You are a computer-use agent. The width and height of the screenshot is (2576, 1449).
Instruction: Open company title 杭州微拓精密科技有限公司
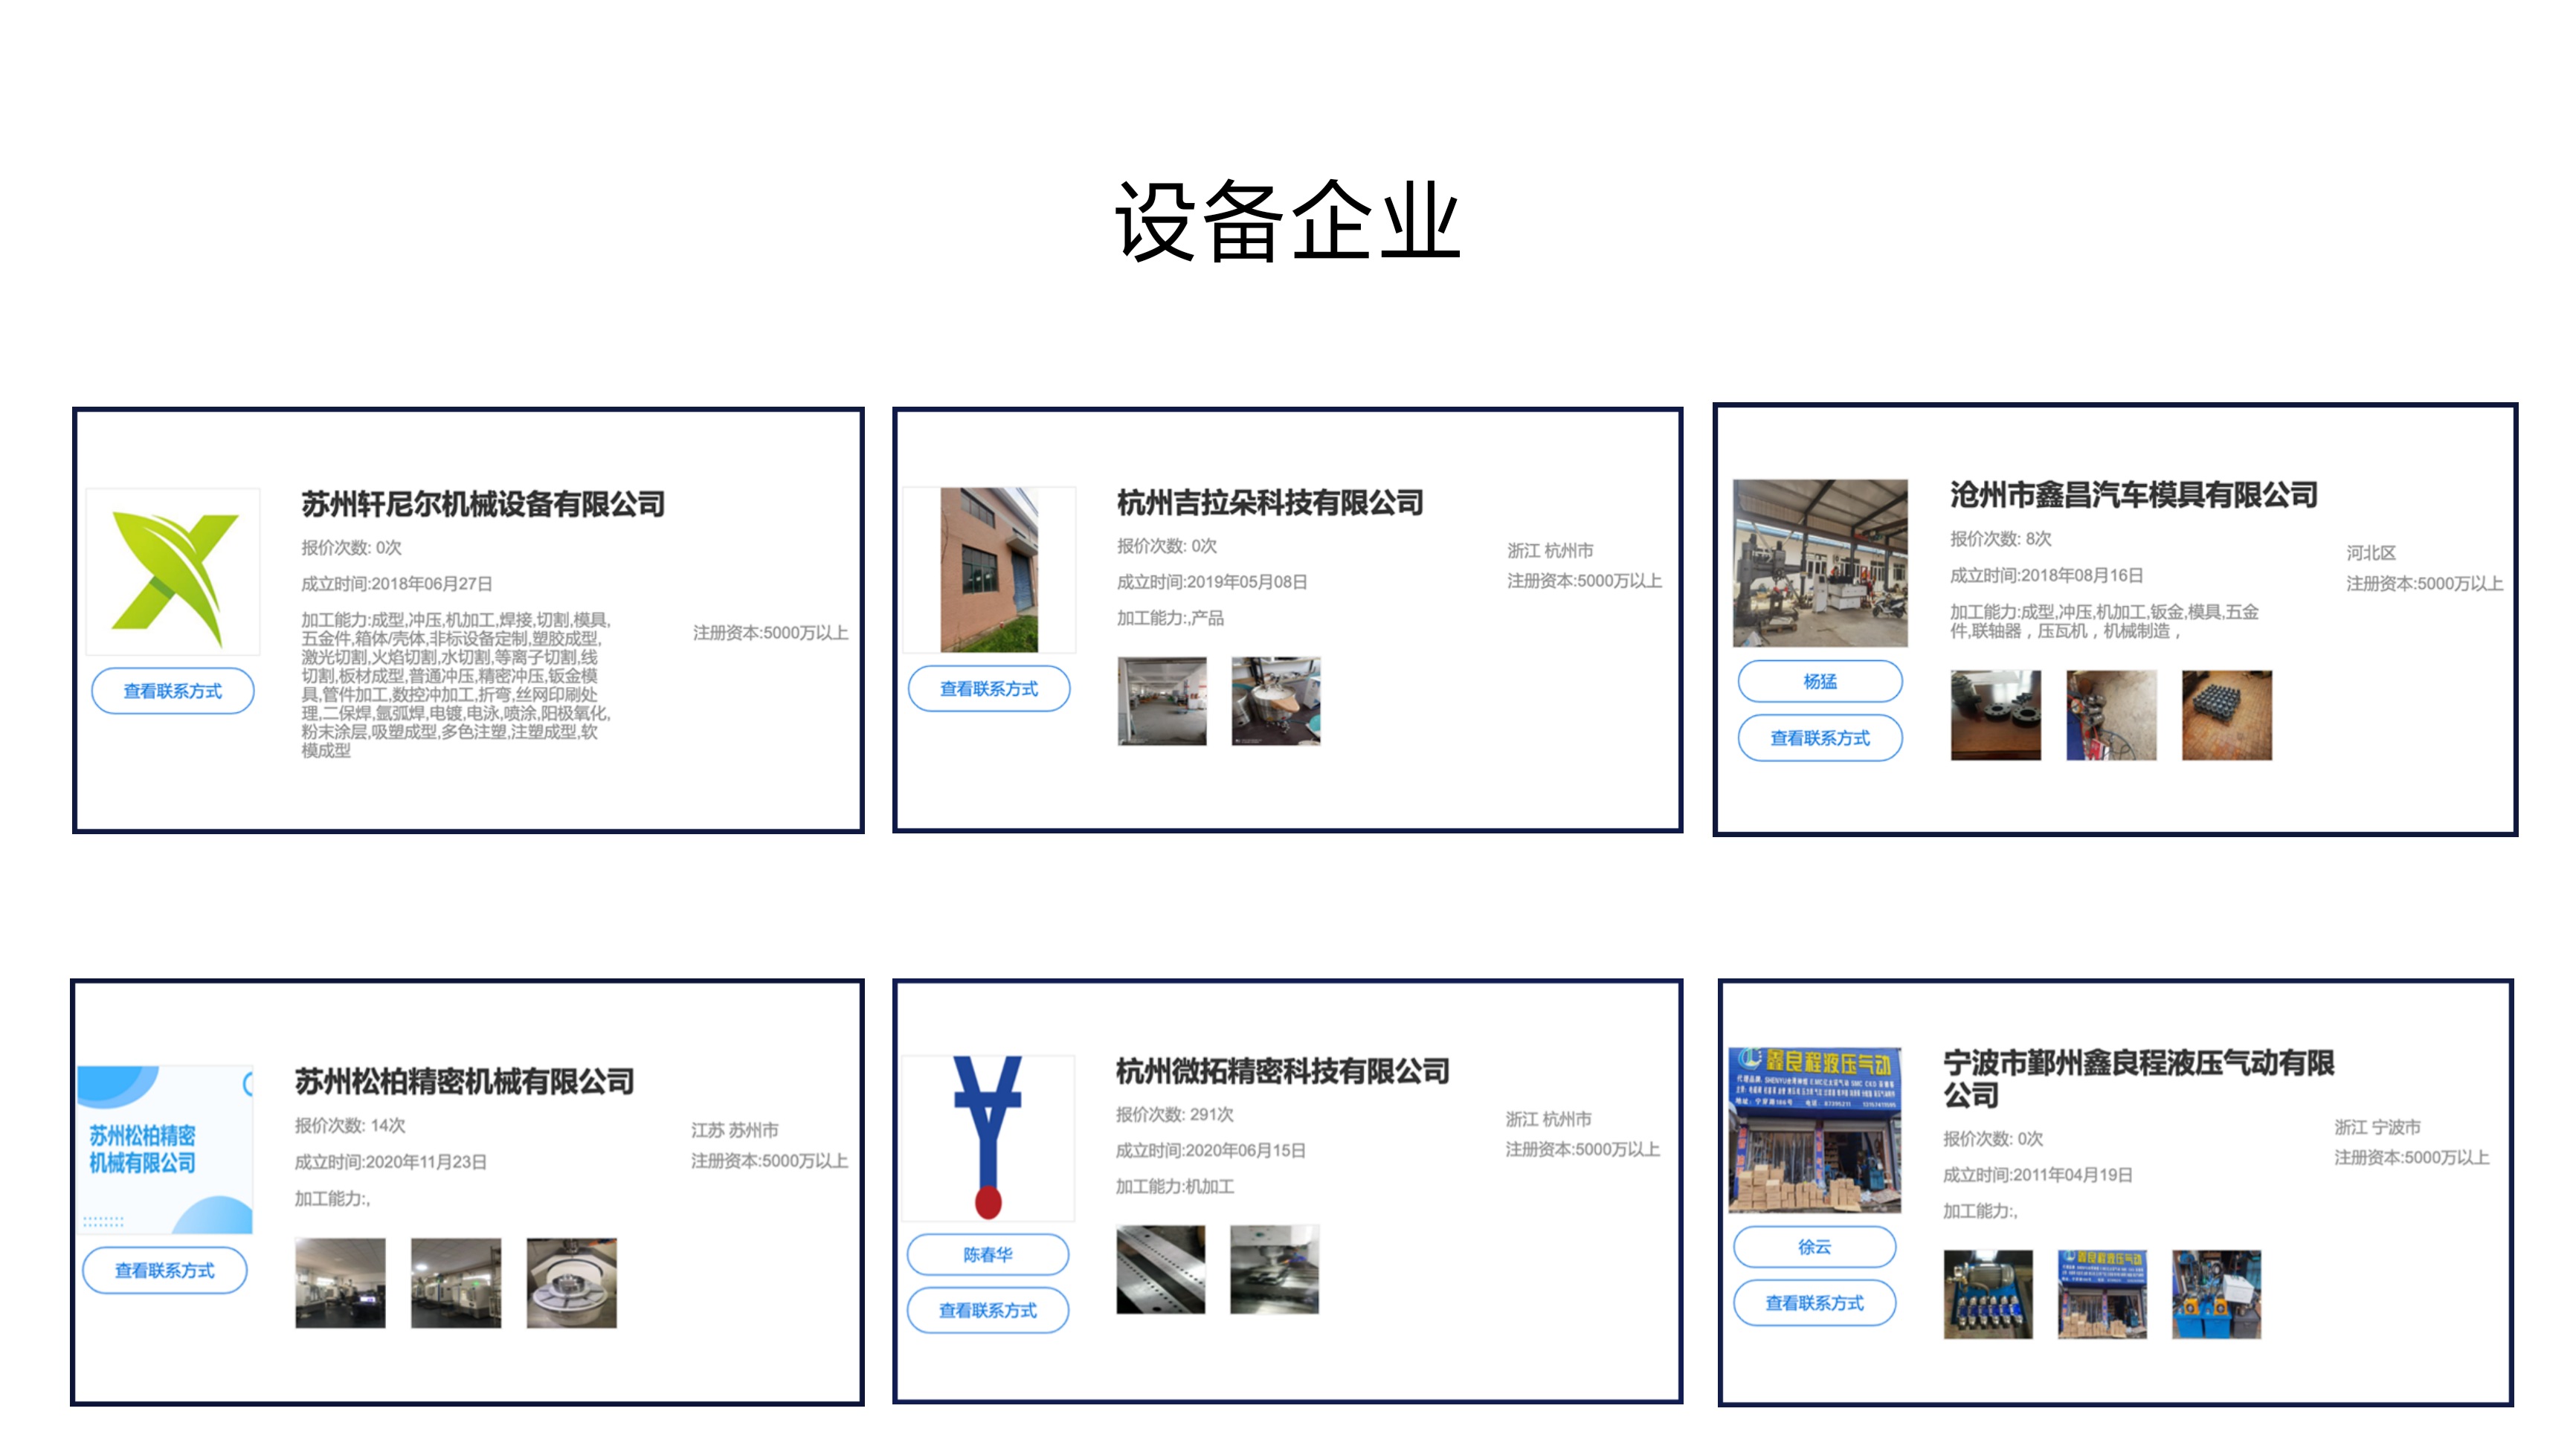click(x=1282, y=1072)
